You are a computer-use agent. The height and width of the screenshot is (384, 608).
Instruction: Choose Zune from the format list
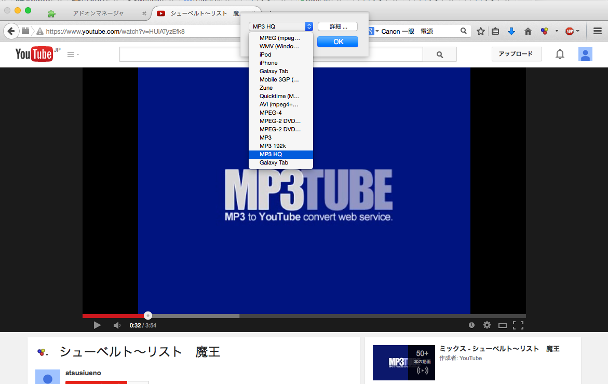click(x=281, y=88)
